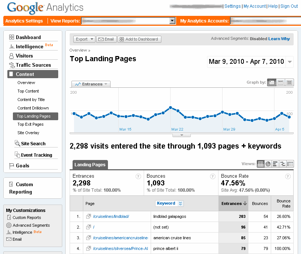
Task: Click the "lindblad galapagos" keyword cell
Action: (170, 216)
